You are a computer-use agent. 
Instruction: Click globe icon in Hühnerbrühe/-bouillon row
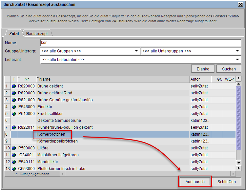click(x=14, y=127)
